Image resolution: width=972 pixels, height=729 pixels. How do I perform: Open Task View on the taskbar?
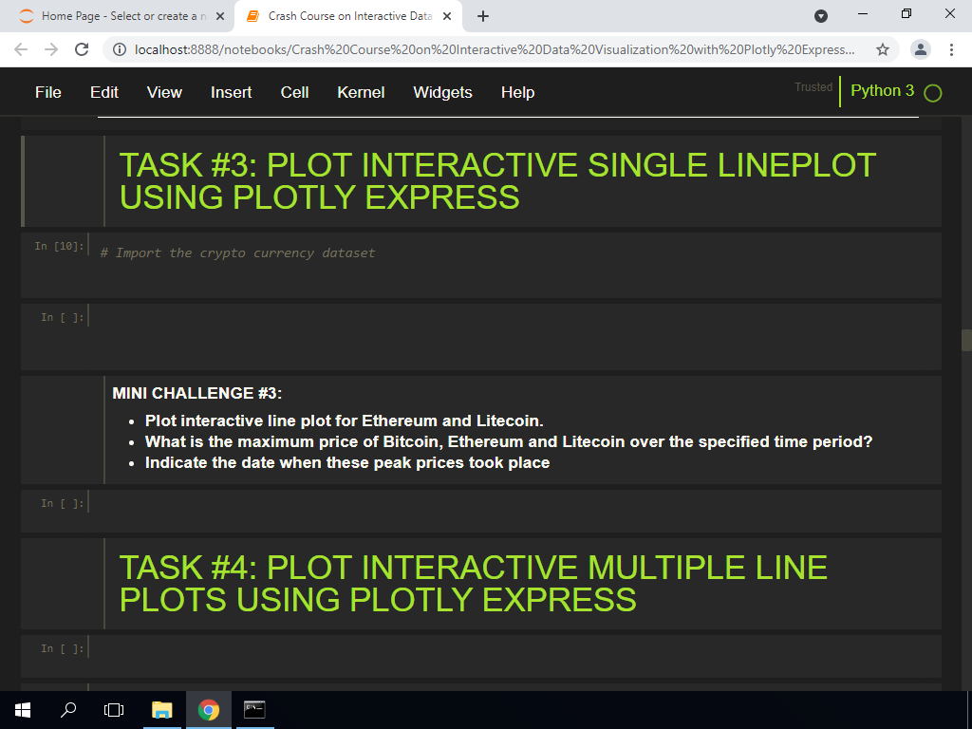coord(114,710)
